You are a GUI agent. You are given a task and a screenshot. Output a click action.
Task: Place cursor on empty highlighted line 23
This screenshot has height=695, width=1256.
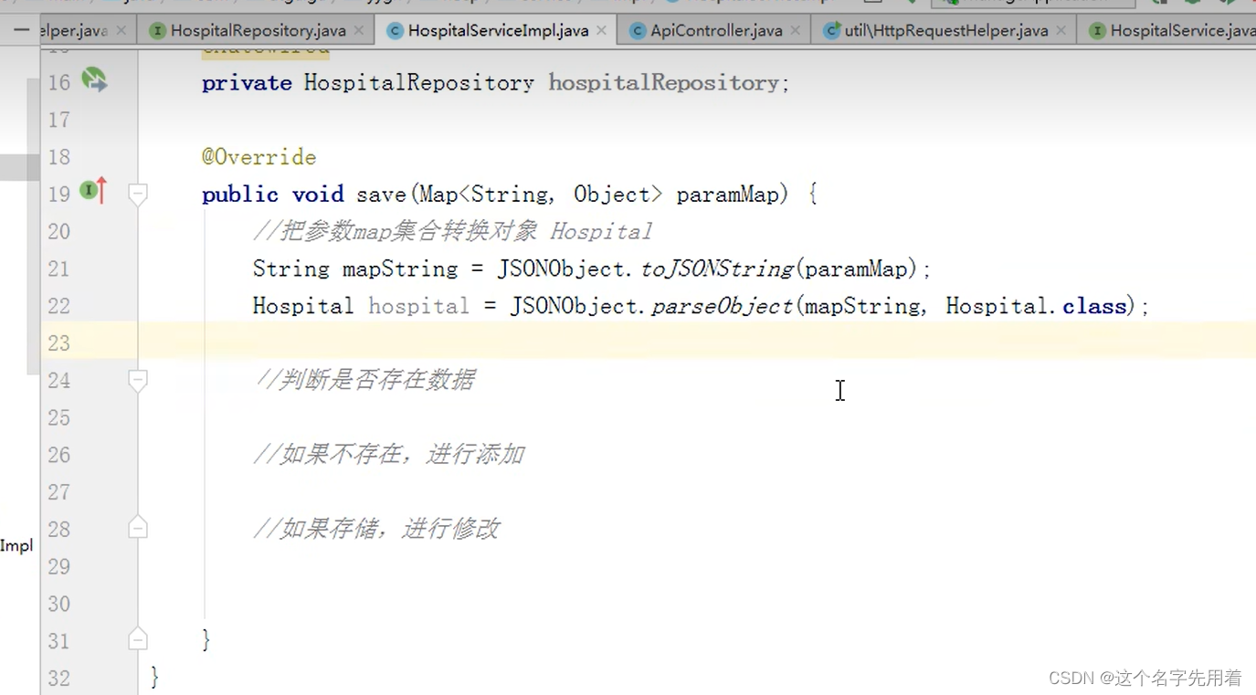(697, 342)
